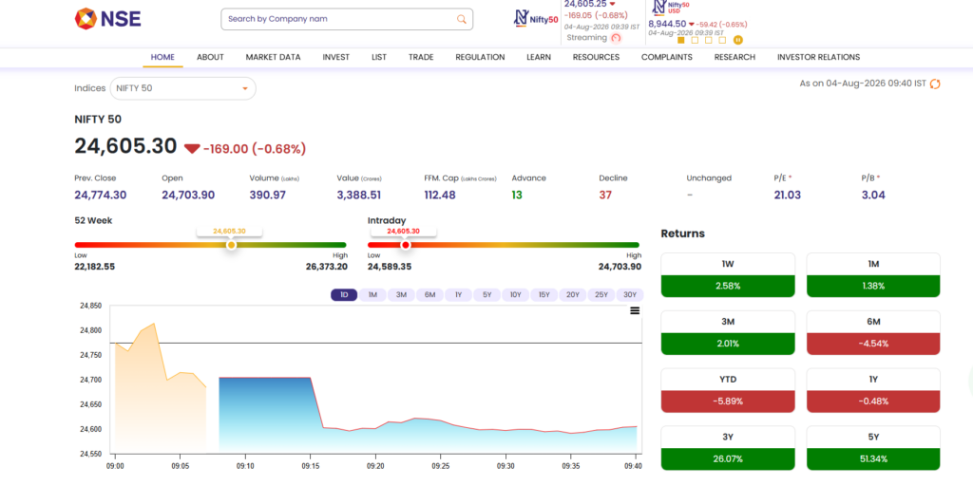Click the Prev. Close value 24,774.30

click(x=101, y=196)
